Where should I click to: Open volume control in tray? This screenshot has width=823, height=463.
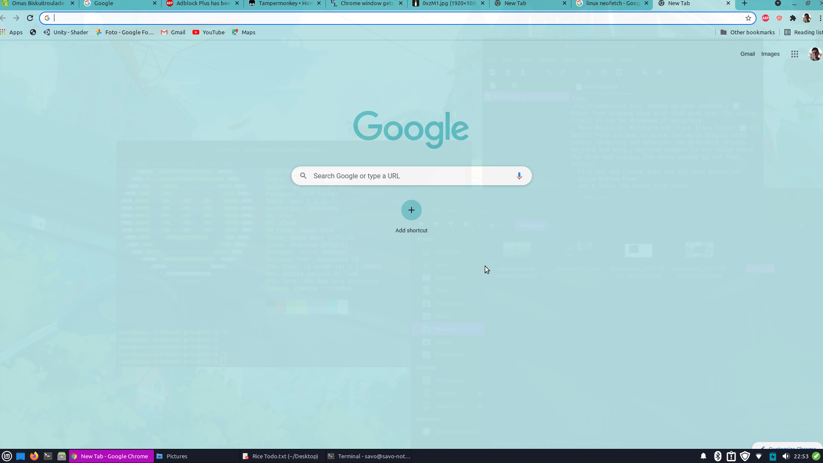[786, 456]
